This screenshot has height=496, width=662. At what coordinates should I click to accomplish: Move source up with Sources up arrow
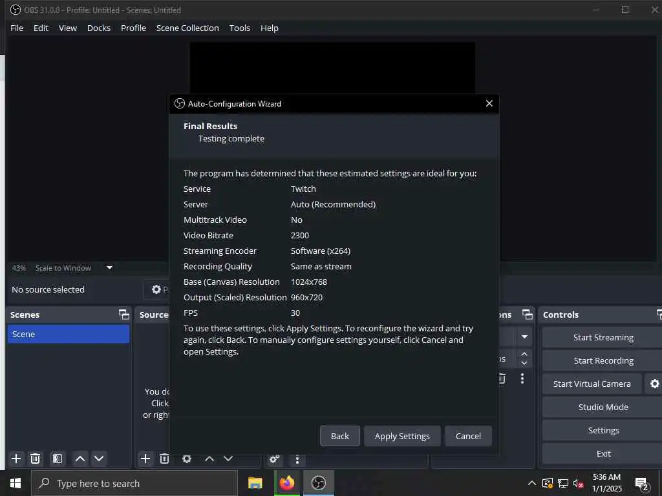point(209,459)
